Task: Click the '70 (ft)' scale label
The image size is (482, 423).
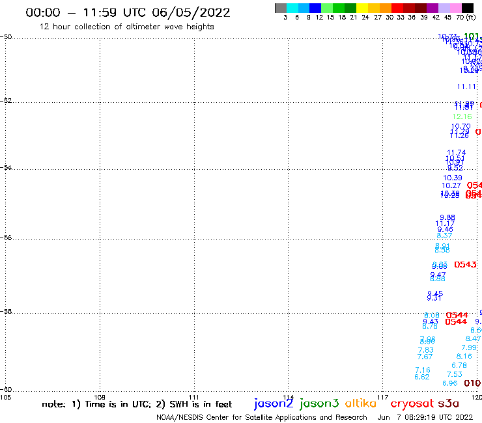Action: coord(466,18)
